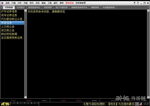This screenshot has width=150, height=106.
Task: Select 代办股份转让公告 in the list
Action: pos(12,19)
